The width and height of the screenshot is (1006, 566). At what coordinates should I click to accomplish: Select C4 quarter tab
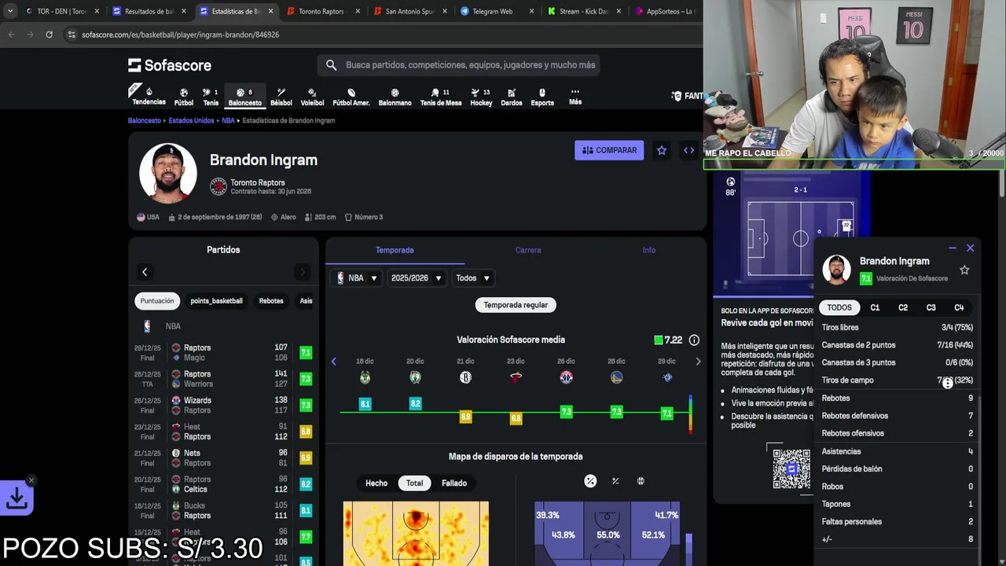coord(959,308)
